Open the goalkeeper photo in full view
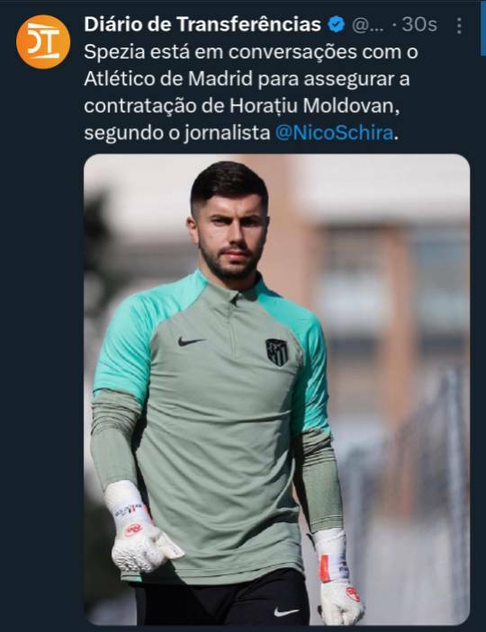 pyautogui.click(x=276, y=389)
